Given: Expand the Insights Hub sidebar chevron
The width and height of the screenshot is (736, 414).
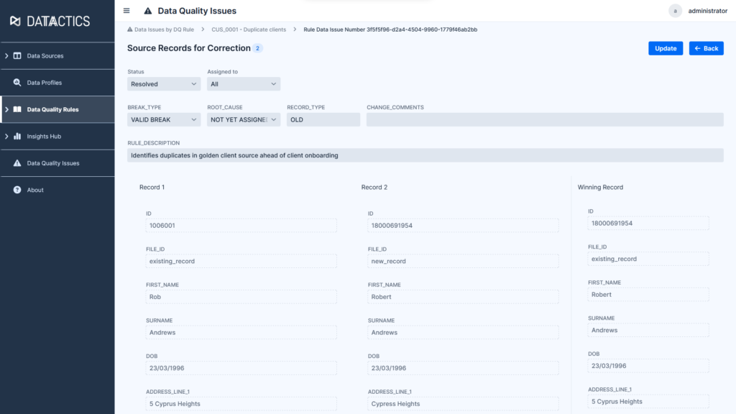Looking at the screenshot, I should 6,137.
